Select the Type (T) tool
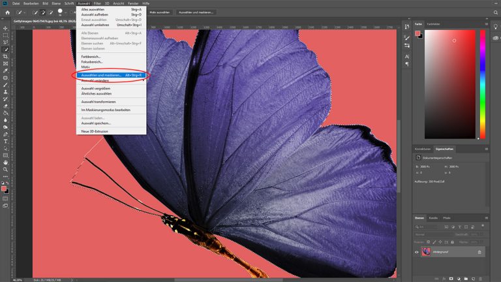 click(5, 140)
